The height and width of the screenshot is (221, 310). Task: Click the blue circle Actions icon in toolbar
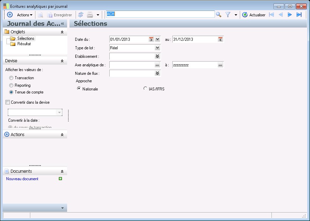(x=10, y=15)
